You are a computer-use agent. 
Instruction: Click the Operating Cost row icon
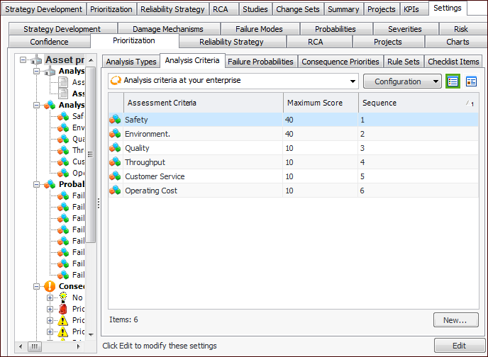(x=115, y=191)
